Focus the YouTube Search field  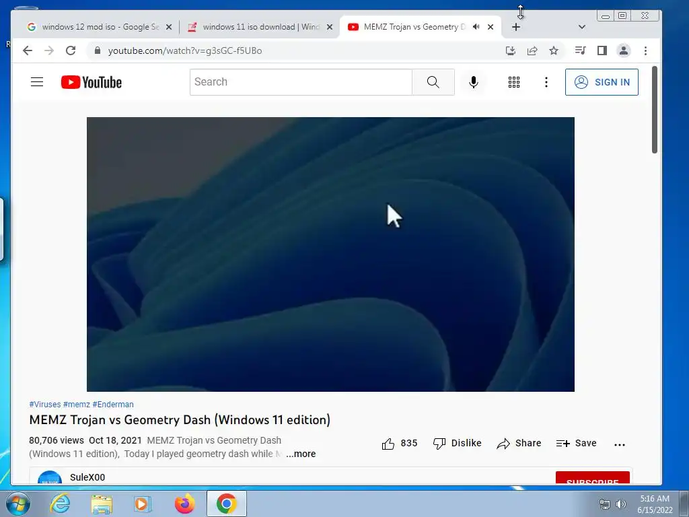[x=301, y=81]
